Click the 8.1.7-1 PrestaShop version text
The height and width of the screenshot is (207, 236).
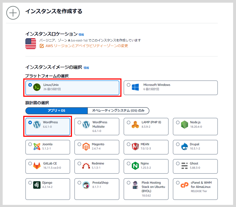coord(97,187)
